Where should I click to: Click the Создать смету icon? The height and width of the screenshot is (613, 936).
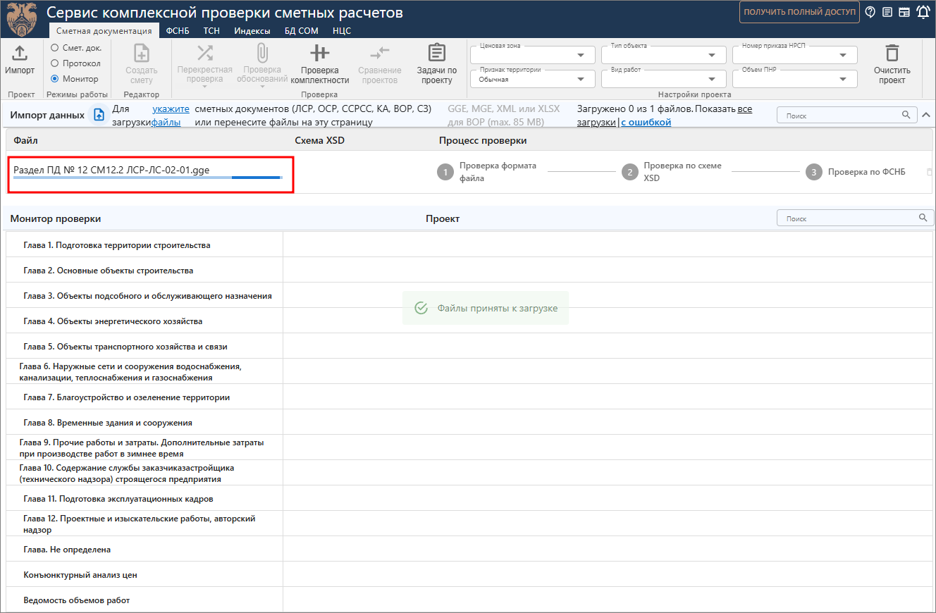[142, 53]
